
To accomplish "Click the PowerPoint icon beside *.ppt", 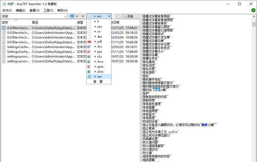I will pos(89,52).
